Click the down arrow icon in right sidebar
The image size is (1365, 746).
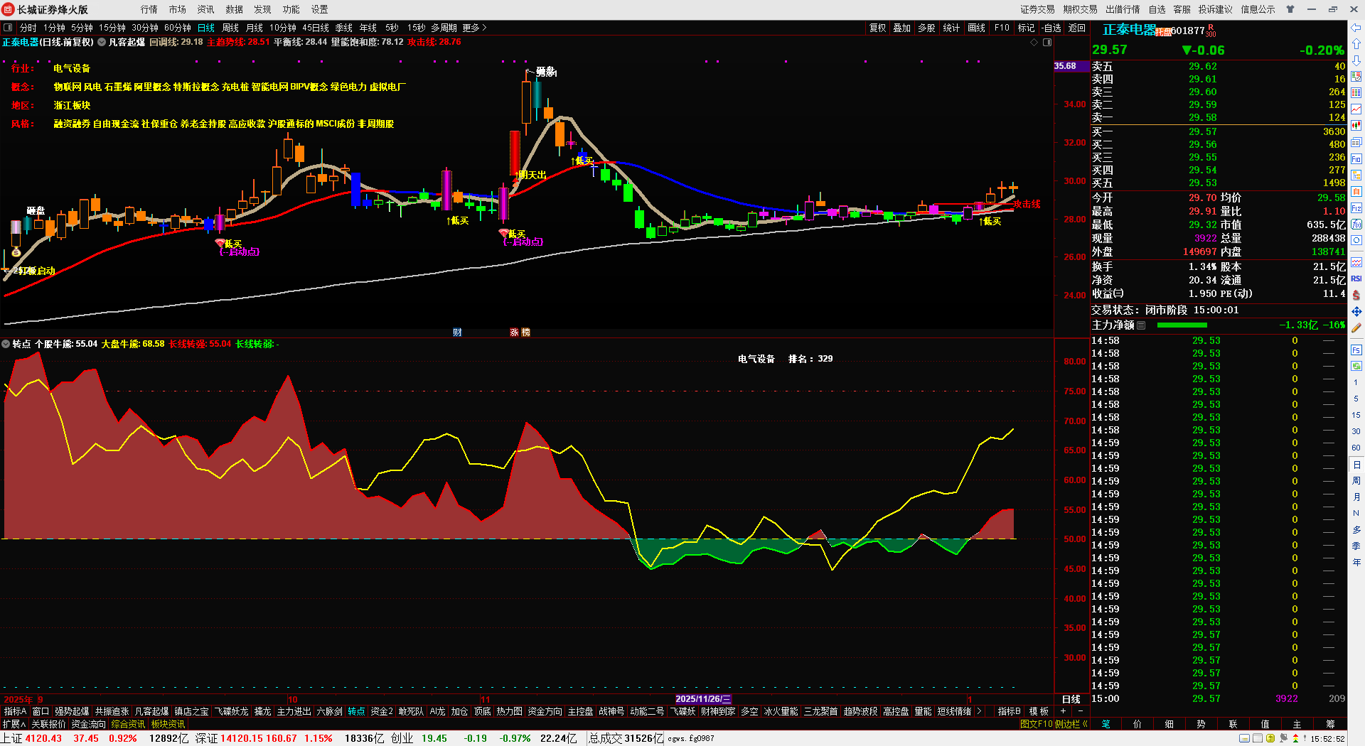[x=1356, y=60]
